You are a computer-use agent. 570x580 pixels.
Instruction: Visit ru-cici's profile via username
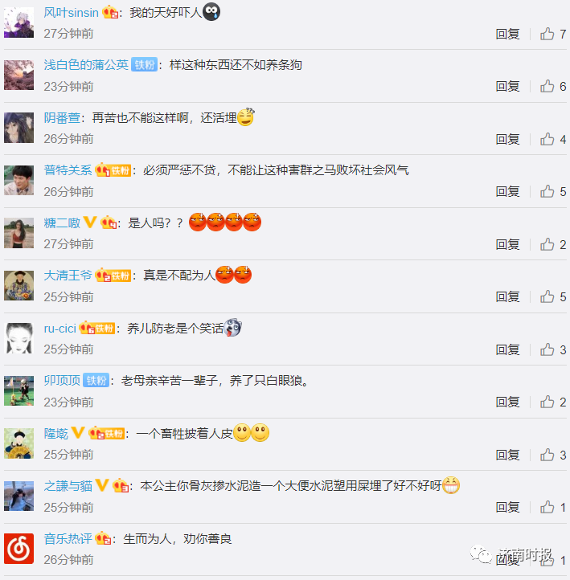tap(59, 328)
